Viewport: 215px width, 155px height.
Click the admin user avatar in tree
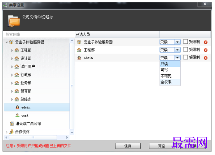click(x=18, y=107)
